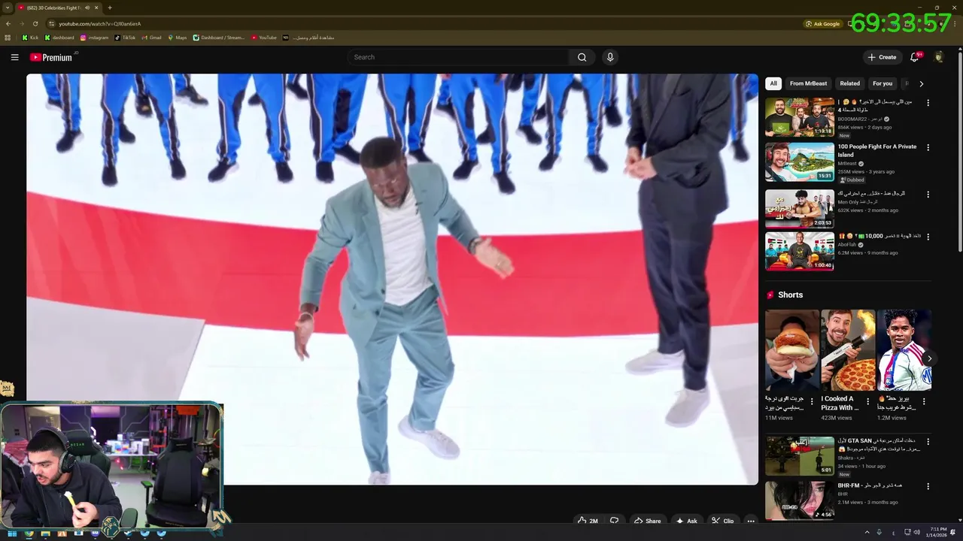Open the AboFlah 10,000 video thumbnail
The image size is (963, 541).
[x=800, y=251]
